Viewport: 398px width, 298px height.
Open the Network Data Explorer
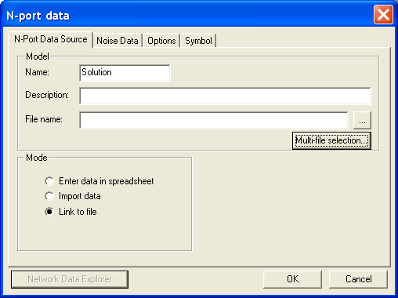pos(70,279)
